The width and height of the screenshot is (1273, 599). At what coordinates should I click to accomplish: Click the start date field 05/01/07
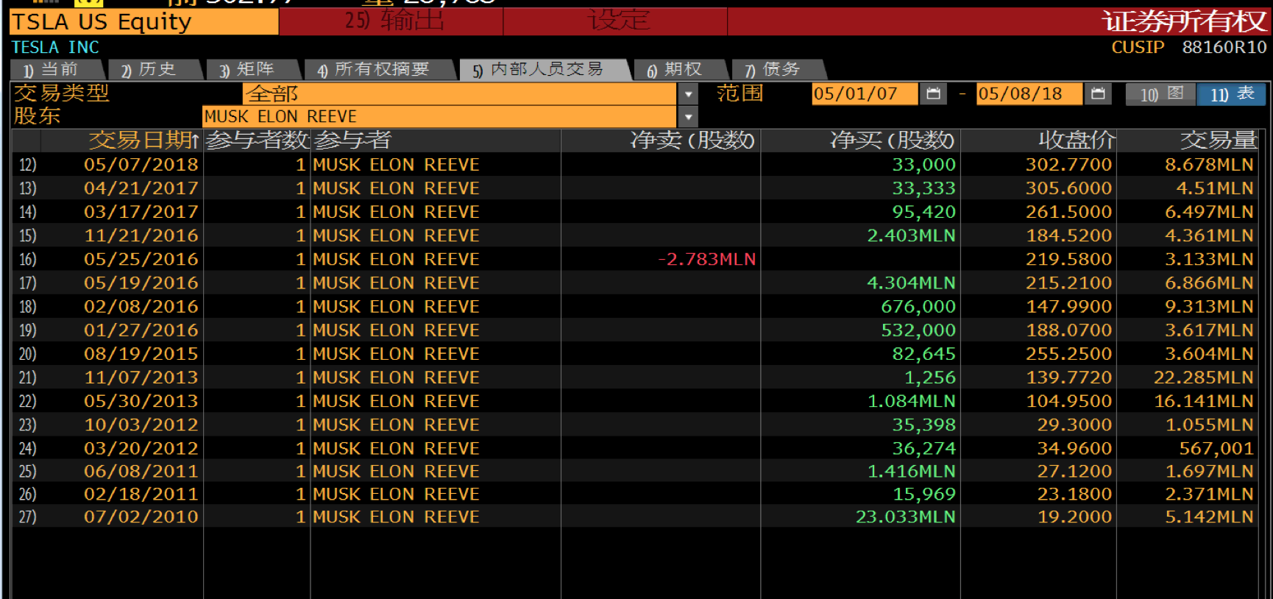click(865, 93)
